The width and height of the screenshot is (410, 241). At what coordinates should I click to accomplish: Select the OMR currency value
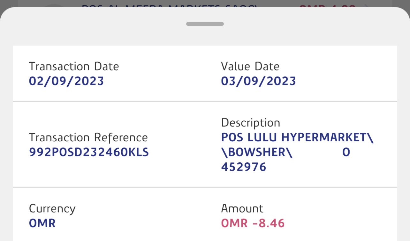pos(42,223)
